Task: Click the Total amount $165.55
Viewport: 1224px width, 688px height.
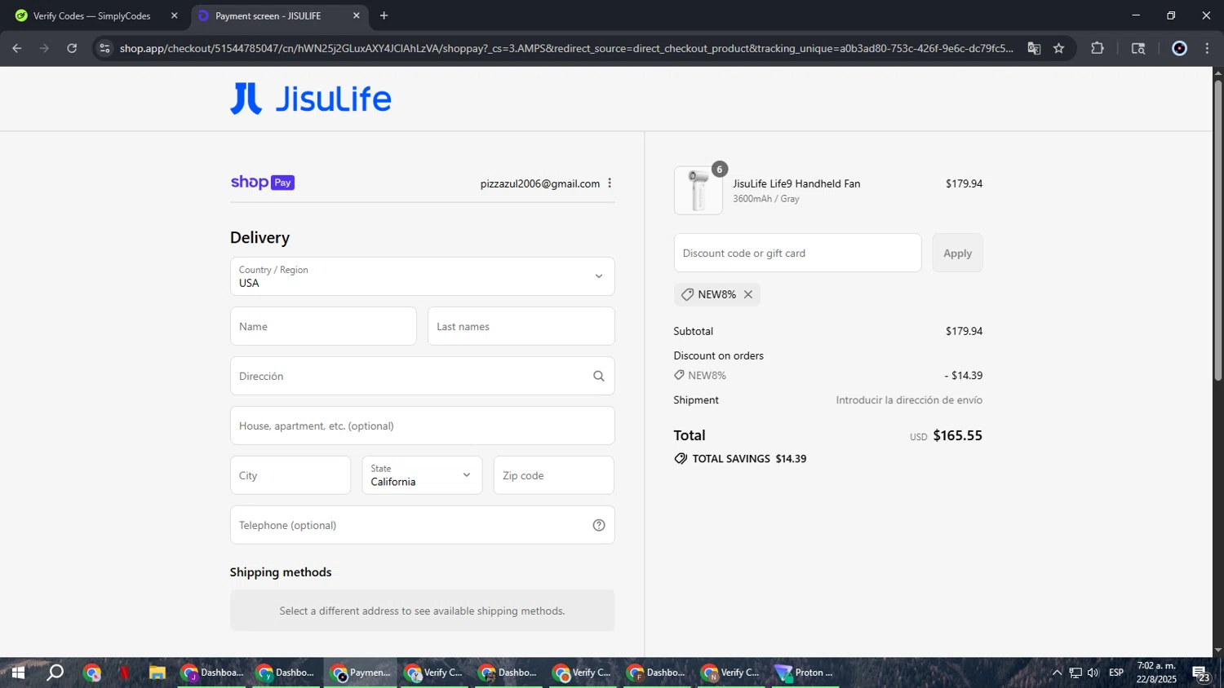Action: tap(957, 435)
